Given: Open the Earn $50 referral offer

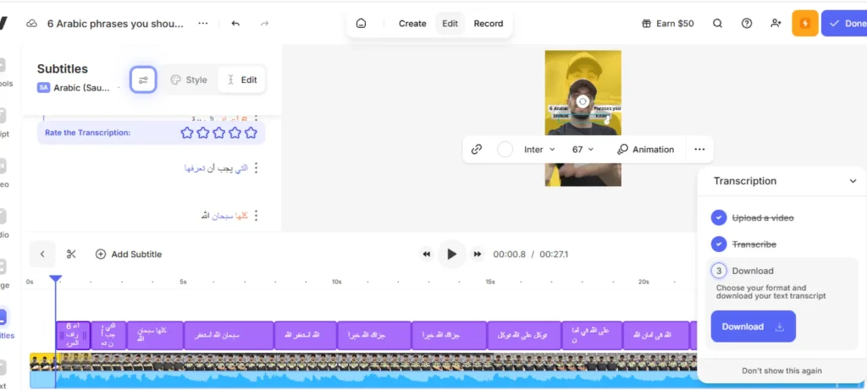Looking at the screenshot, I should click(667, 24).
